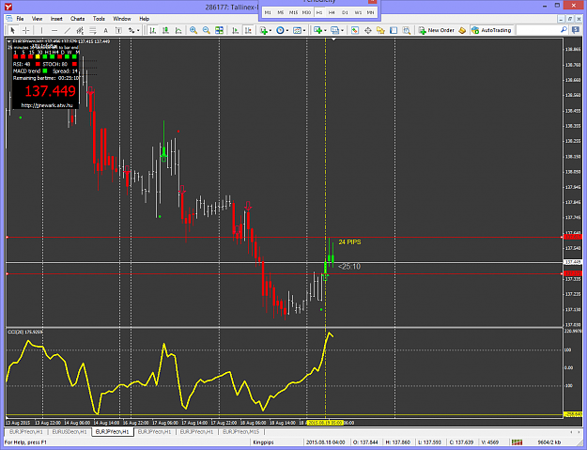Viewport: 587px width, 450px height.
Task: Click the search magnifier icon
Action: pos(564,29)
